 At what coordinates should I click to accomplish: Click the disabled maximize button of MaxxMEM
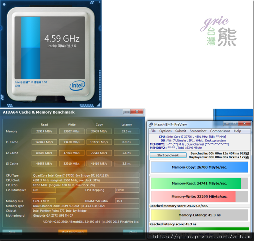click(x=234, y=124)
